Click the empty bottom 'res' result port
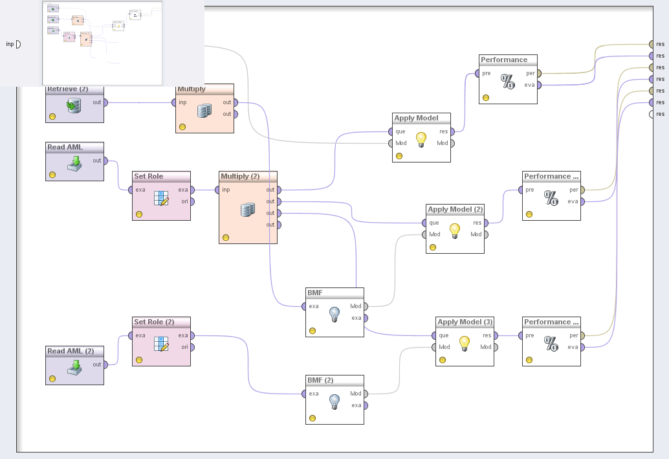Screen dimensions: 669x459 point(651,114)
